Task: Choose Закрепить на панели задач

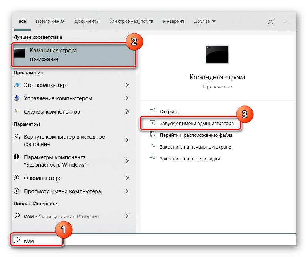Action: (190, 159)
